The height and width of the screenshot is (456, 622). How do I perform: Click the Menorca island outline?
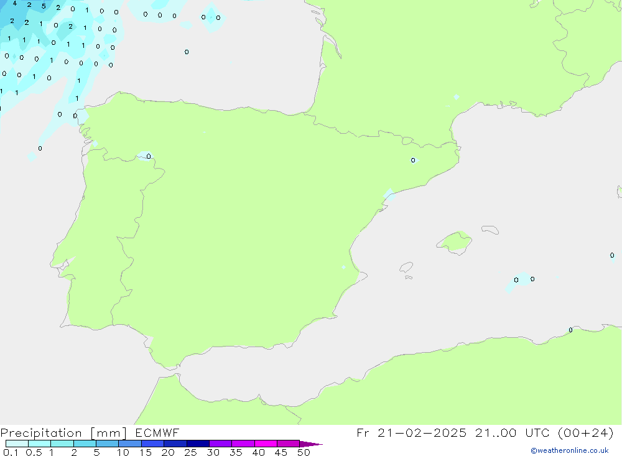click(490, 230)
